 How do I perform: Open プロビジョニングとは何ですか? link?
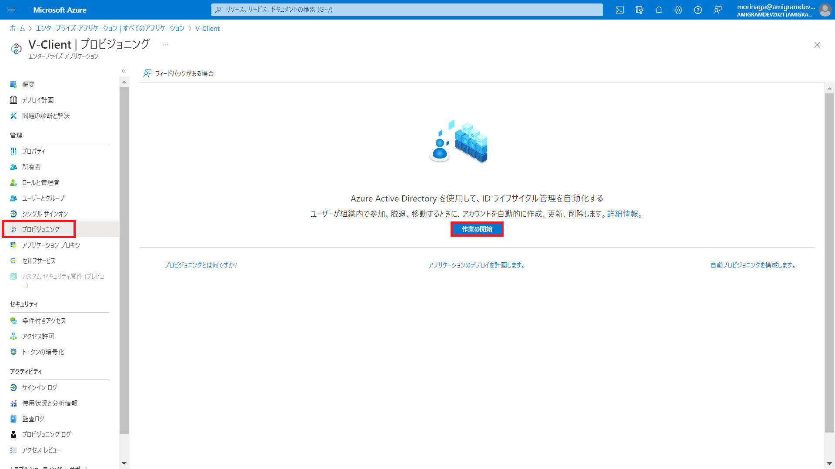200,265
